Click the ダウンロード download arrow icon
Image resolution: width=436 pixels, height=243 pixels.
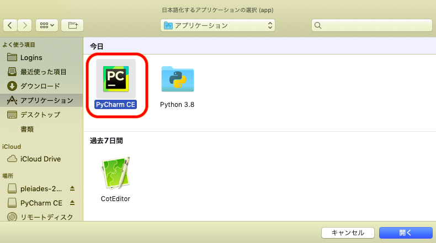pyautogui.click(x=12, y=86)
